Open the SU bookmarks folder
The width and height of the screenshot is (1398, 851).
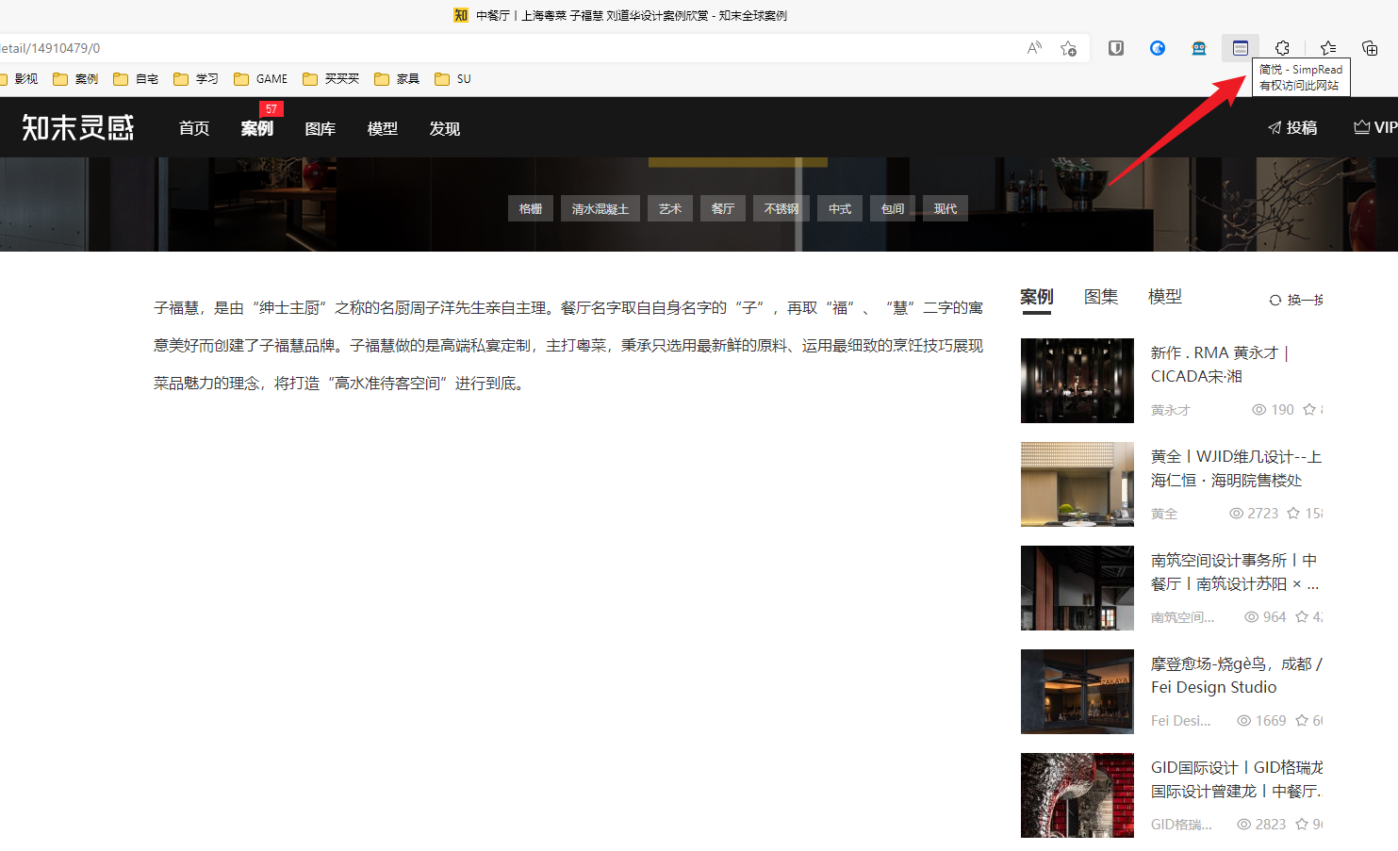(453, 79)
